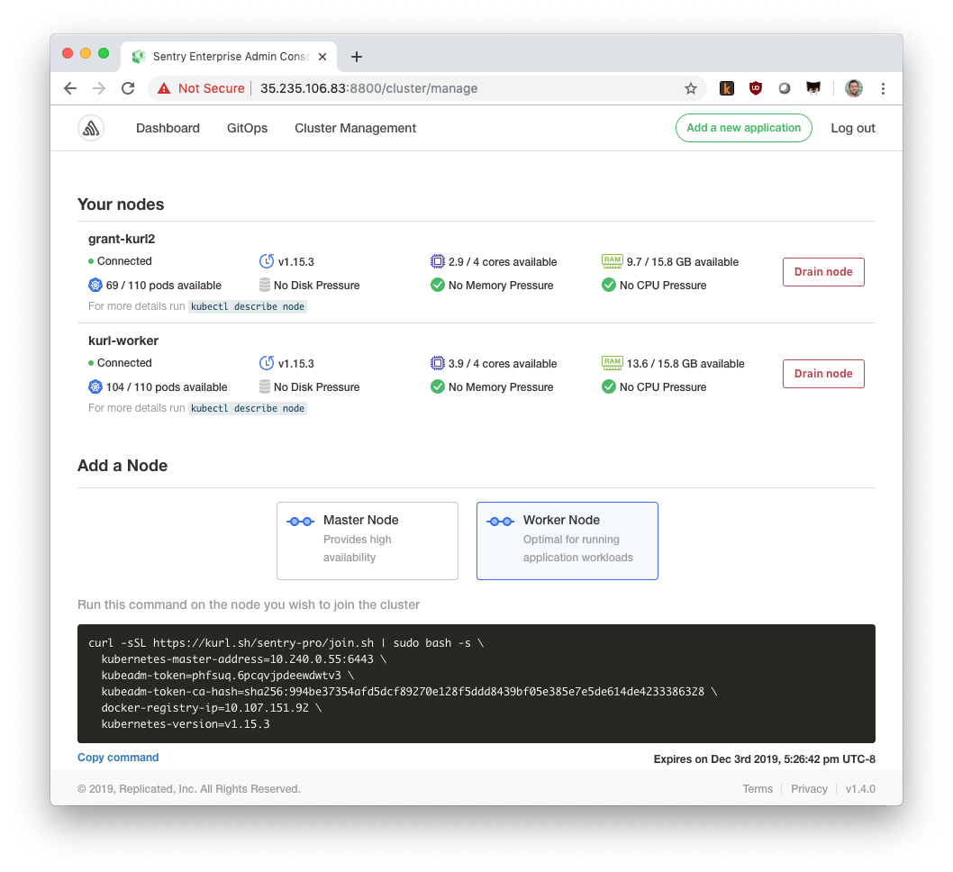Click 2.9 / 4 cores available text

click(503, 262)
